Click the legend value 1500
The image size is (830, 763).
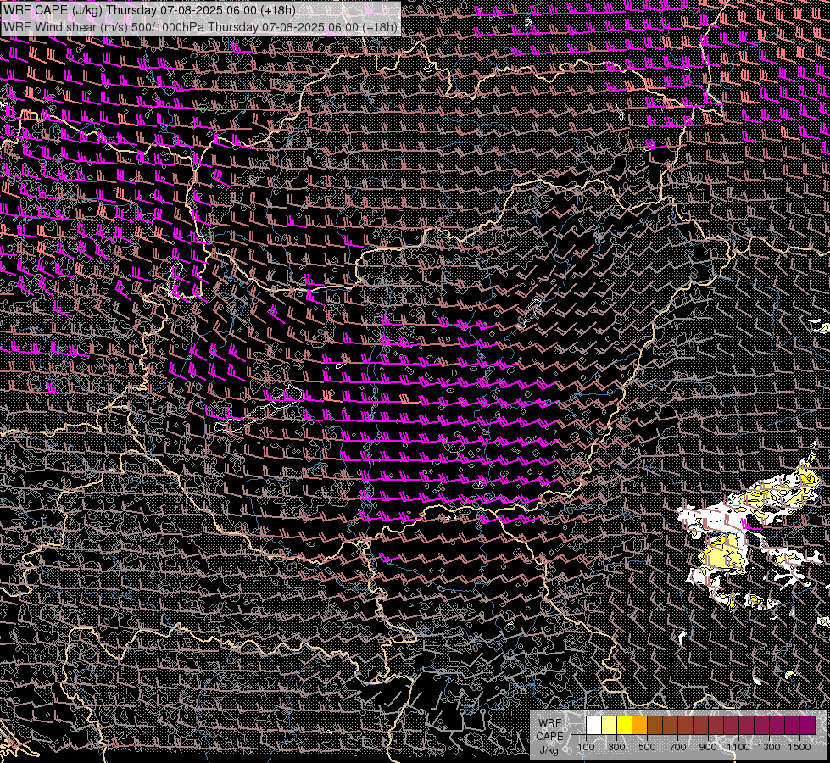click(x=799, y=747)
